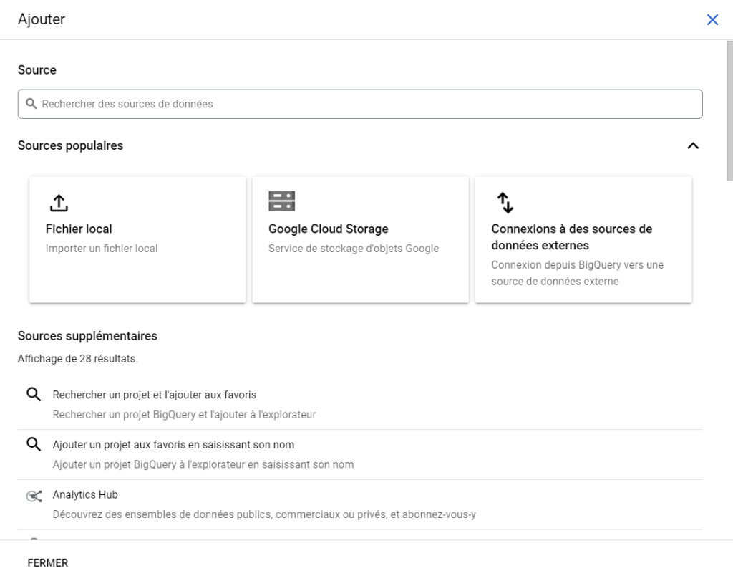Click the arrows icon for external connections
The height and width of the screenshot is (581, 733).
(505, 203)
